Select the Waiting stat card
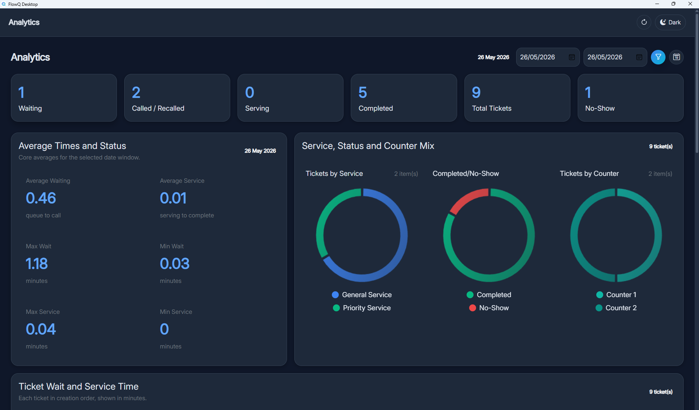 point(64,98)
